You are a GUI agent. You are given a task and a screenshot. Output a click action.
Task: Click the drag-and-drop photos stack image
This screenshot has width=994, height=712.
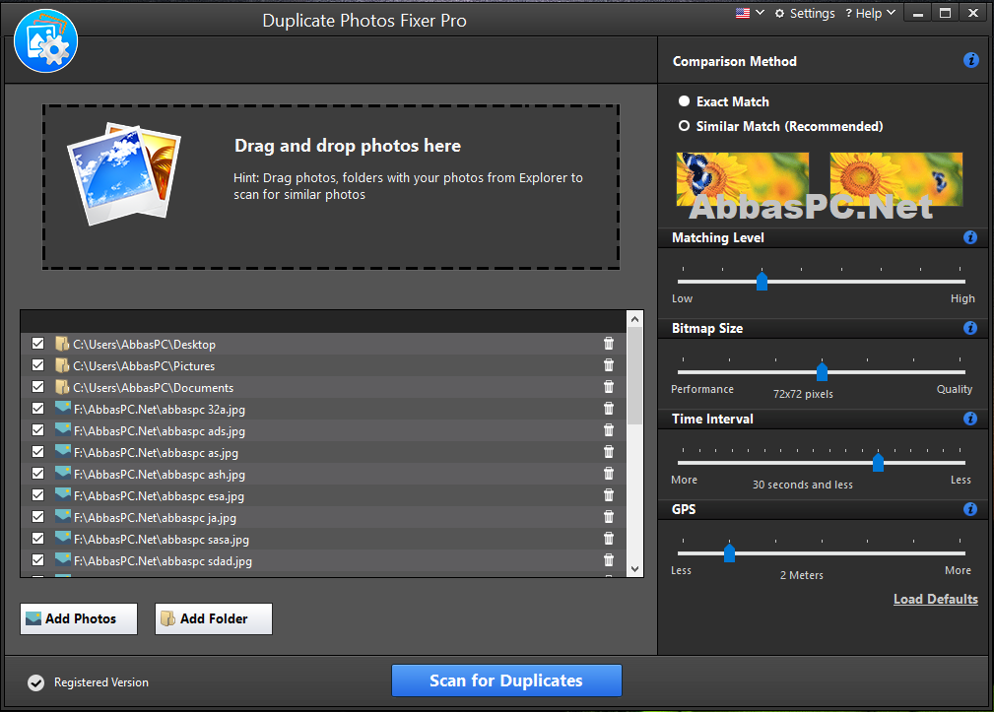[x=124, y=173]
